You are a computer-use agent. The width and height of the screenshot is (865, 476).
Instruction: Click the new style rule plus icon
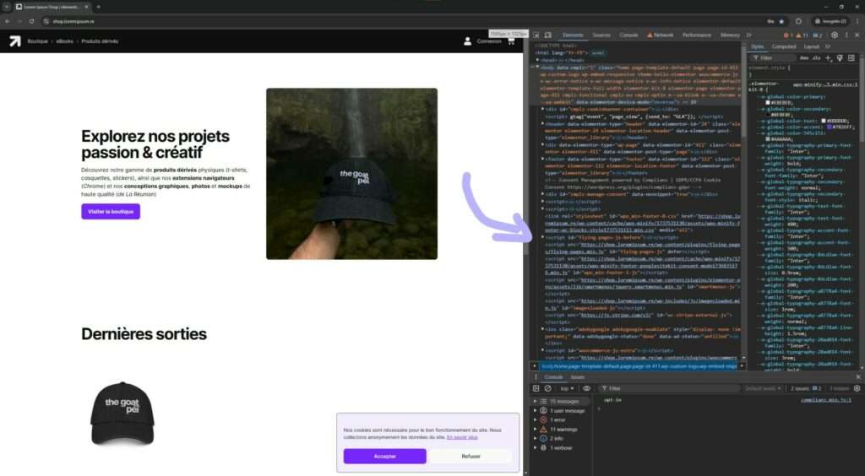point(828,58)
